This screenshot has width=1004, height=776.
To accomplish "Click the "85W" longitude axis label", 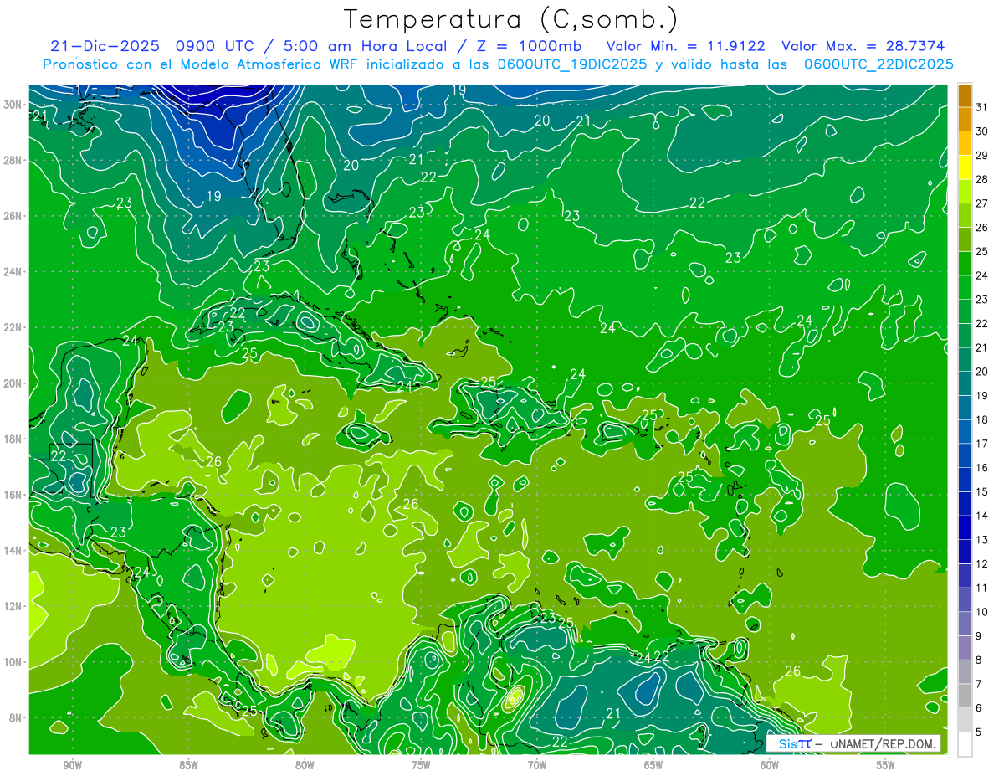I will [x=188, y=766].
